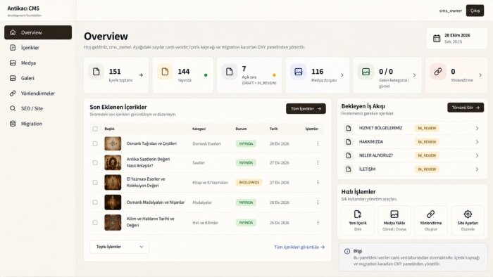Expand NELER ALIYORUZ? workflow item chevron
The height and width of the screenshot is (277, 493).
point(477,155)
